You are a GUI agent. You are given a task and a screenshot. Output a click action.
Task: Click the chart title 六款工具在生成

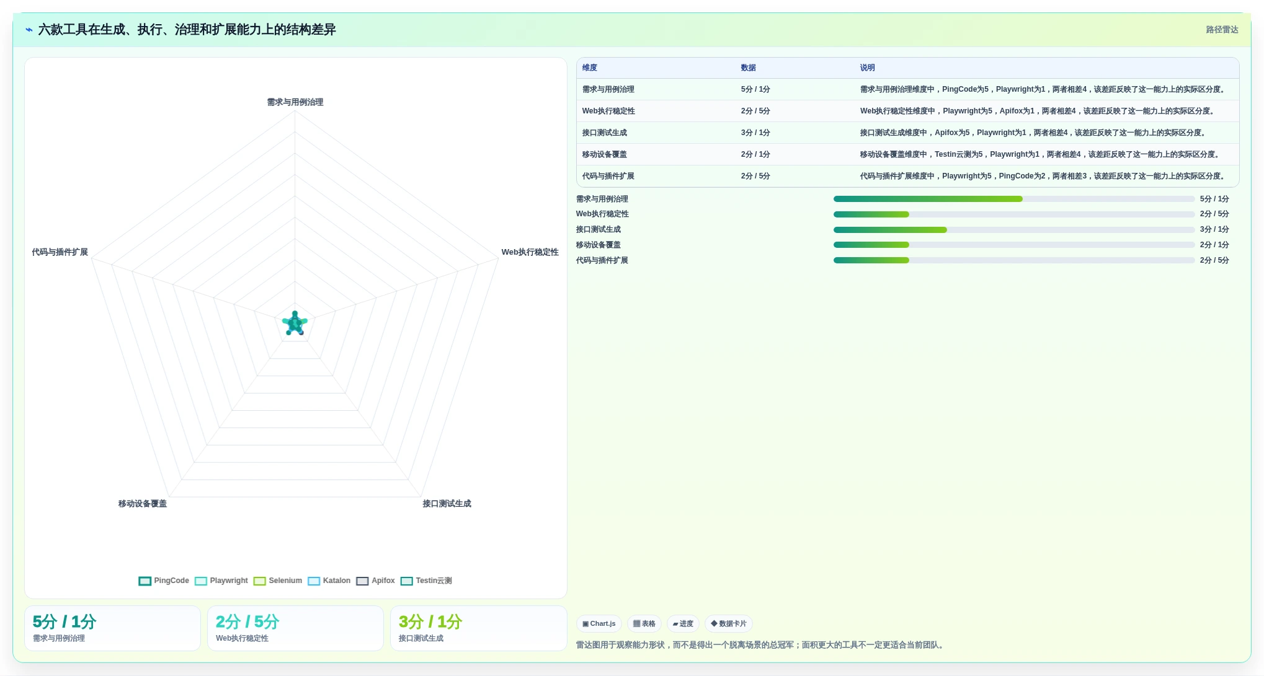tap(187, 30)
